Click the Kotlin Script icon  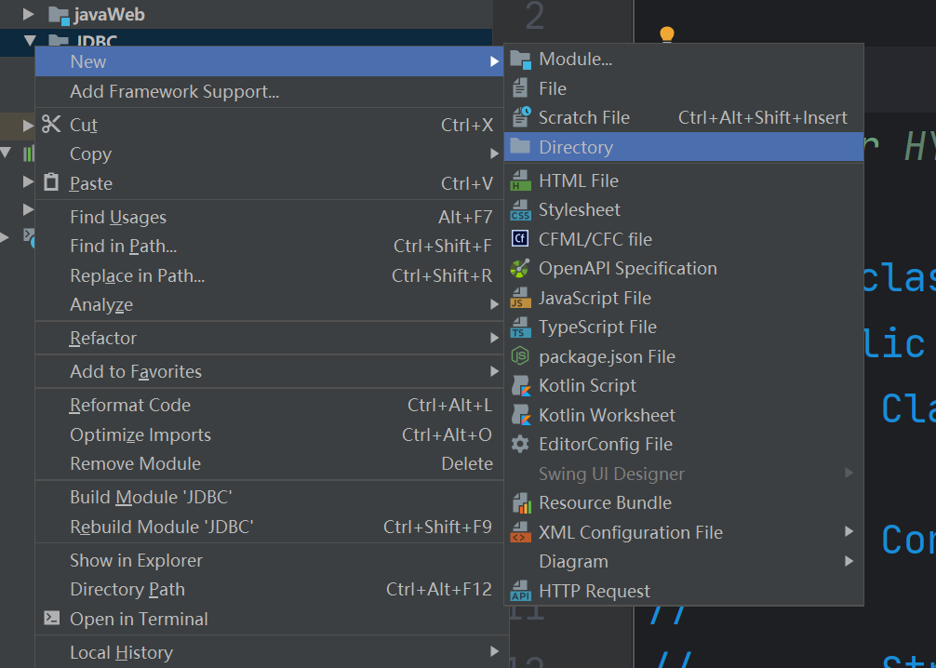point(520,386)
